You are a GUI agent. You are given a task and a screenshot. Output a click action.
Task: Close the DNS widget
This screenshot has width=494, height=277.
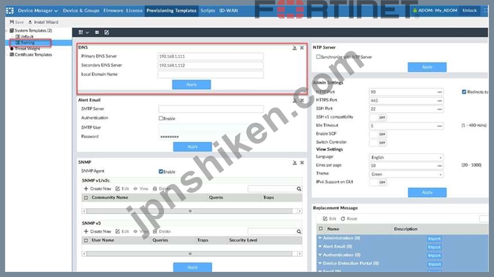click(x=302, y=48)
